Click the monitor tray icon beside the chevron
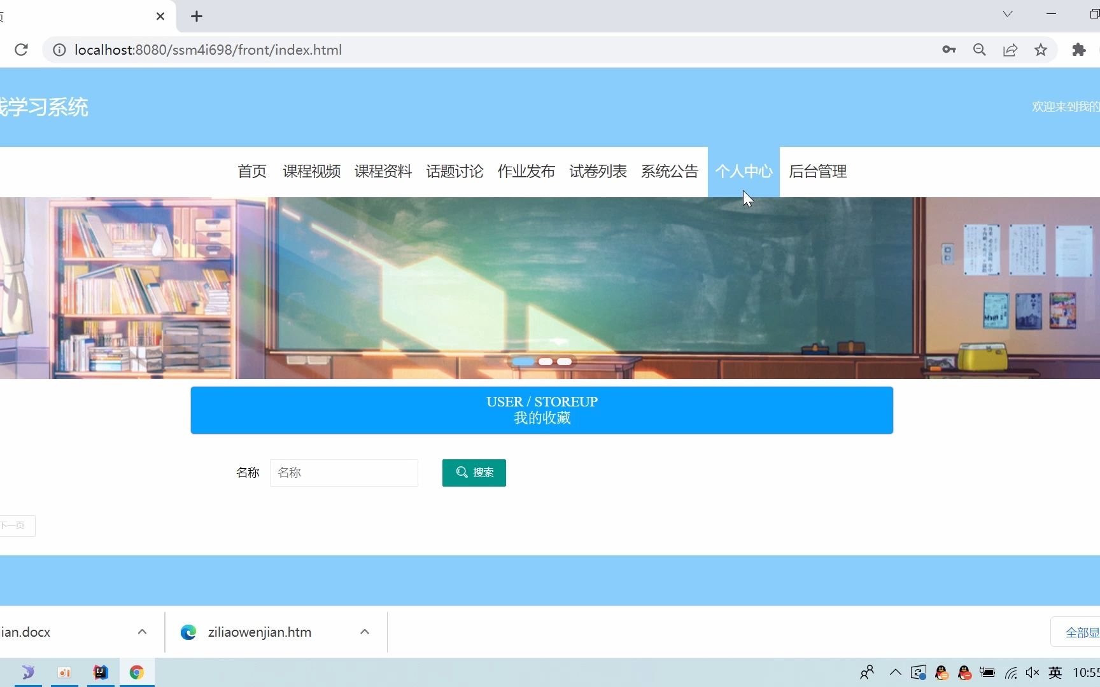Viewport: 1100px width, 687px height. click(x=919, y=672)
